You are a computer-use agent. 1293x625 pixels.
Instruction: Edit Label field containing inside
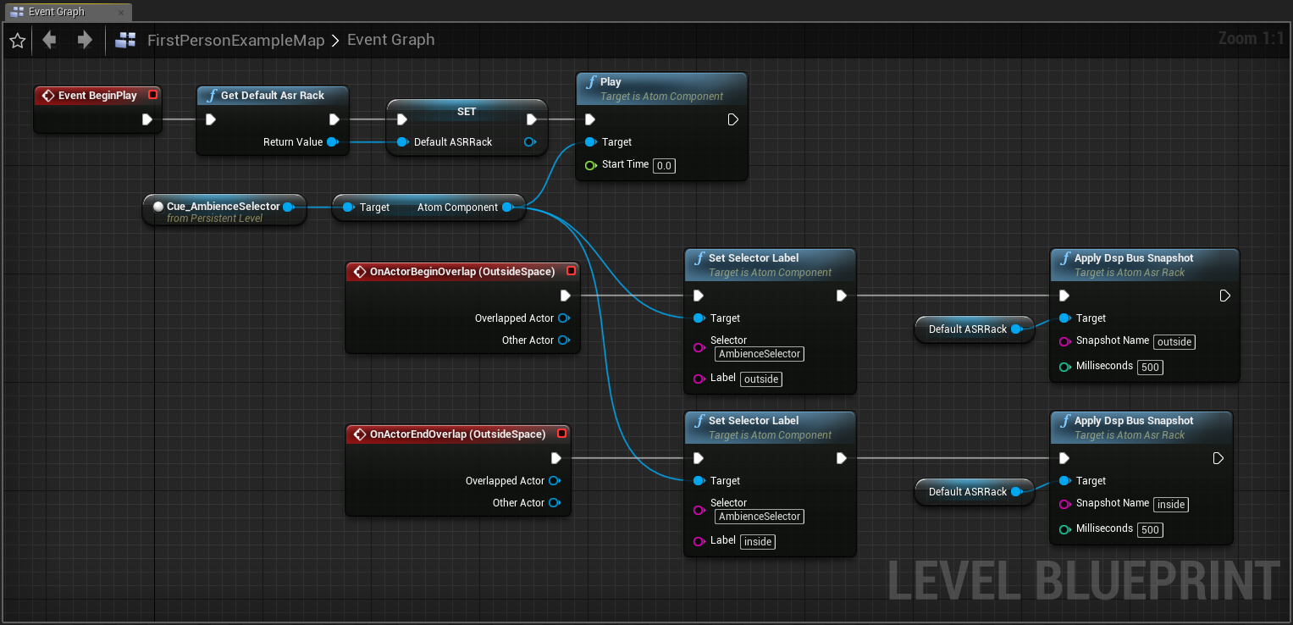pos(759,542)
